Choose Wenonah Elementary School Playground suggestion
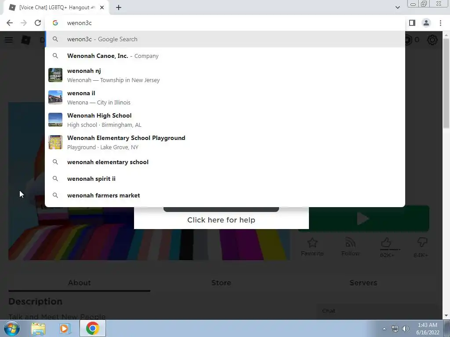The height and width of the screenshot is (337, 450). point(225,142)
